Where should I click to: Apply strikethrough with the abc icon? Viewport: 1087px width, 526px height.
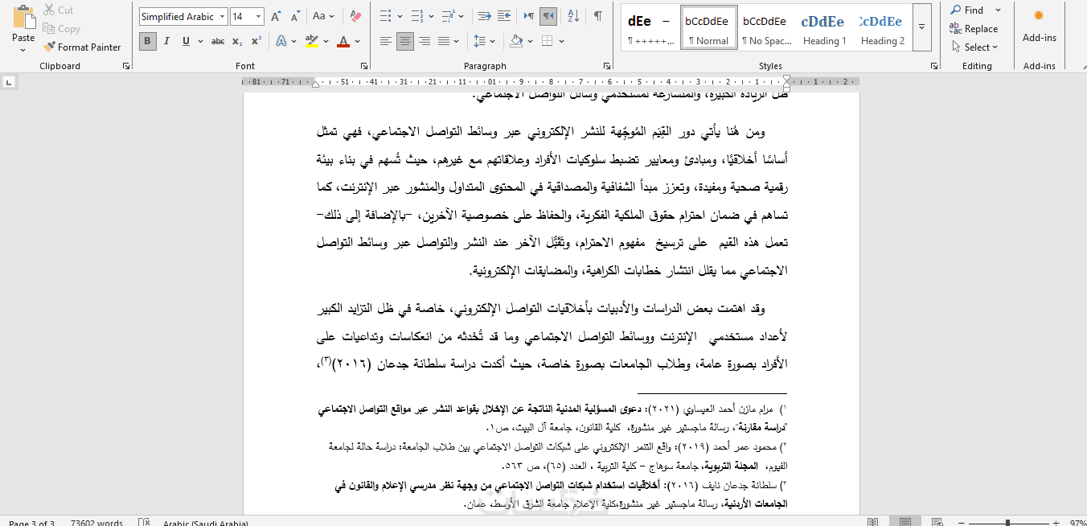click(218, 41)
